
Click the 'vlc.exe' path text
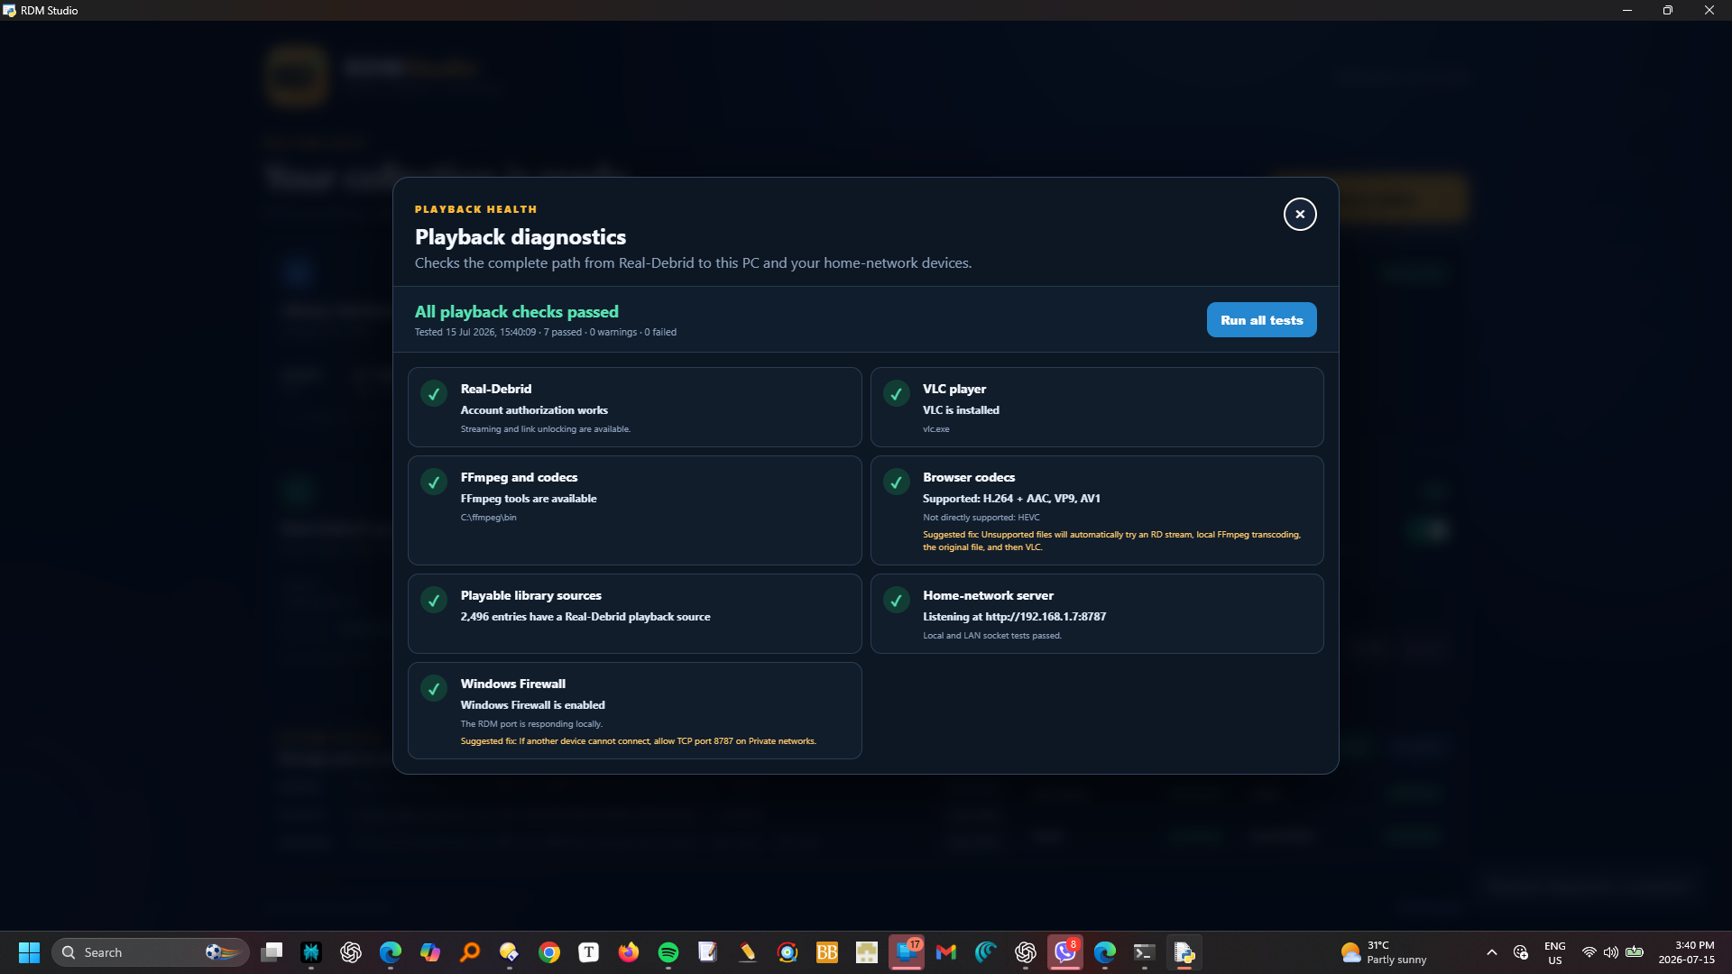935,429
